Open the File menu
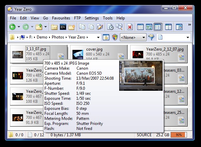 coord(13,18)
